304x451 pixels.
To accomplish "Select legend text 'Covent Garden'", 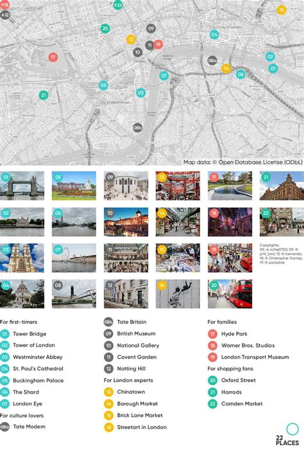I will pyautogui.click(x=137, y=357).
